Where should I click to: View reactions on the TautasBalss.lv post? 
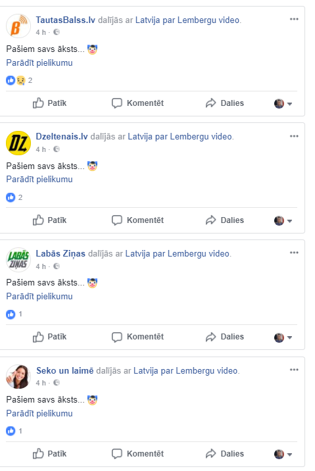(19, 80)
